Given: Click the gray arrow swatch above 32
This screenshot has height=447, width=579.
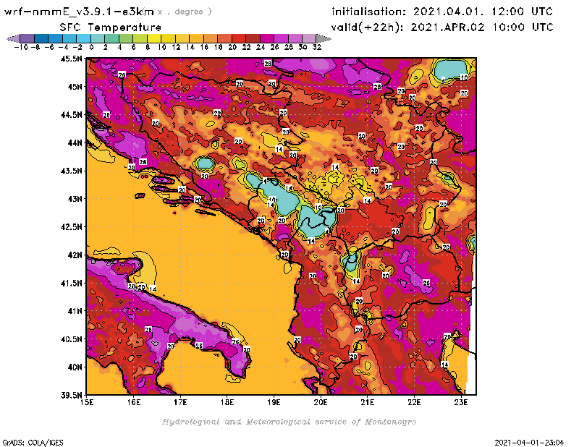Looking at the screenshot, I should (x=324, y=38).
